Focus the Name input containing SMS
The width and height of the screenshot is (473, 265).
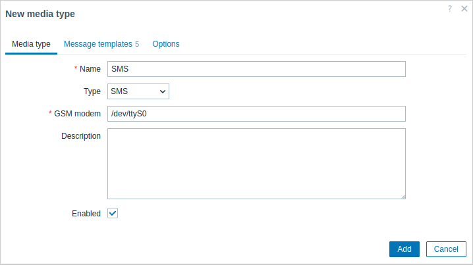(x=256, y=69)
